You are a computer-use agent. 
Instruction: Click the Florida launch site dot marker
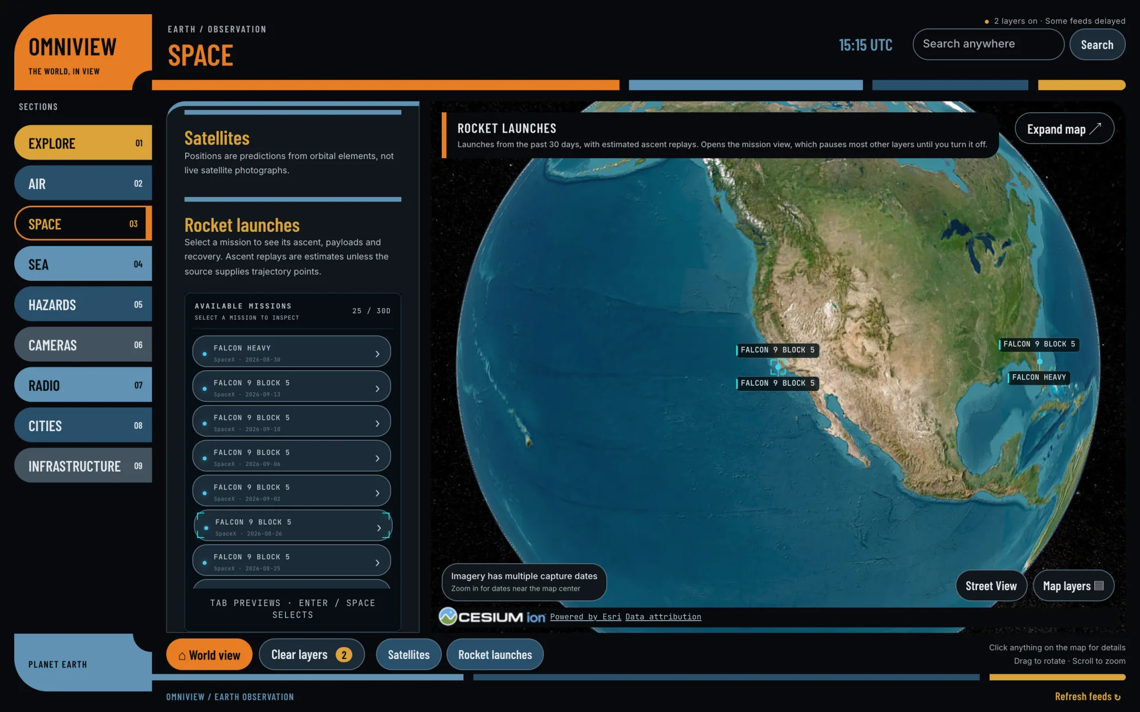1040,362
